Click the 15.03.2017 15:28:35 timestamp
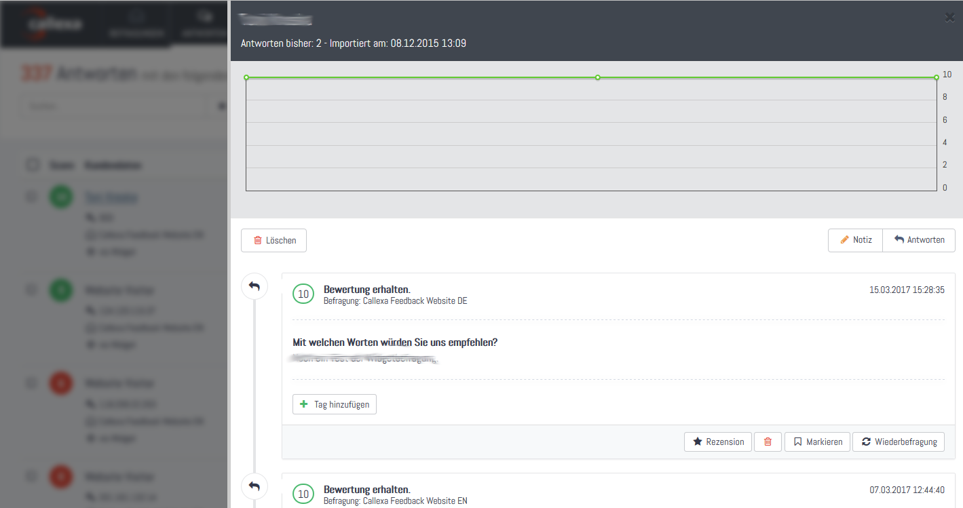The image size is (963, 508). pyautogui.click(x=907, y=290)
